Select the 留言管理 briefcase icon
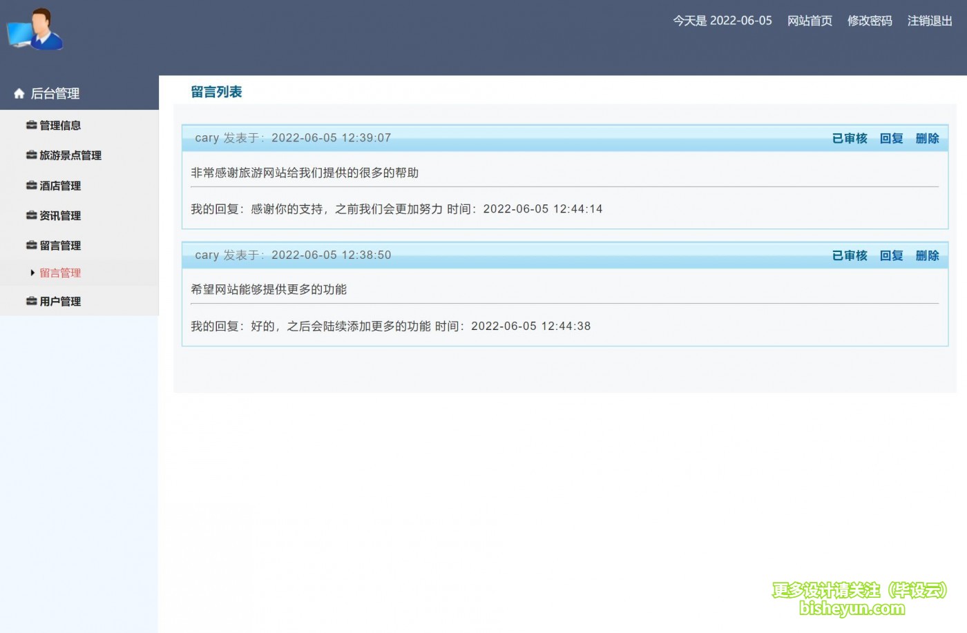Image resolution: width=967 pixels, height=633 pixels. tap(31, 245)
